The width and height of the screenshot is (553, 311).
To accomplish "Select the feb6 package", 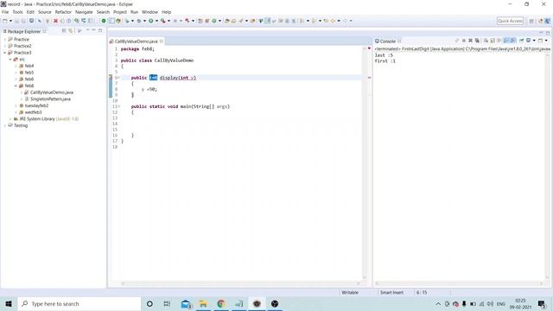I will [x=29, y=79].
